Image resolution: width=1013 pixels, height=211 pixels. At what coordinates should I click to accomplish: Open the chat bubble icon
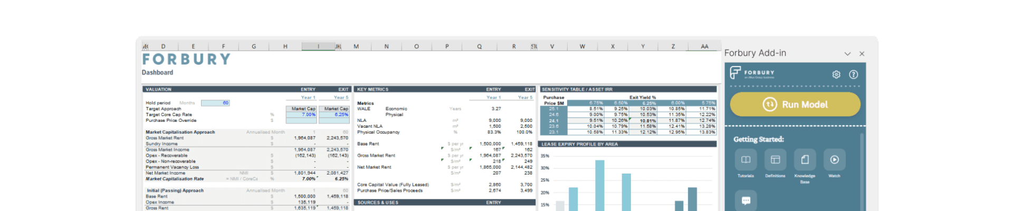pos(746,200)
